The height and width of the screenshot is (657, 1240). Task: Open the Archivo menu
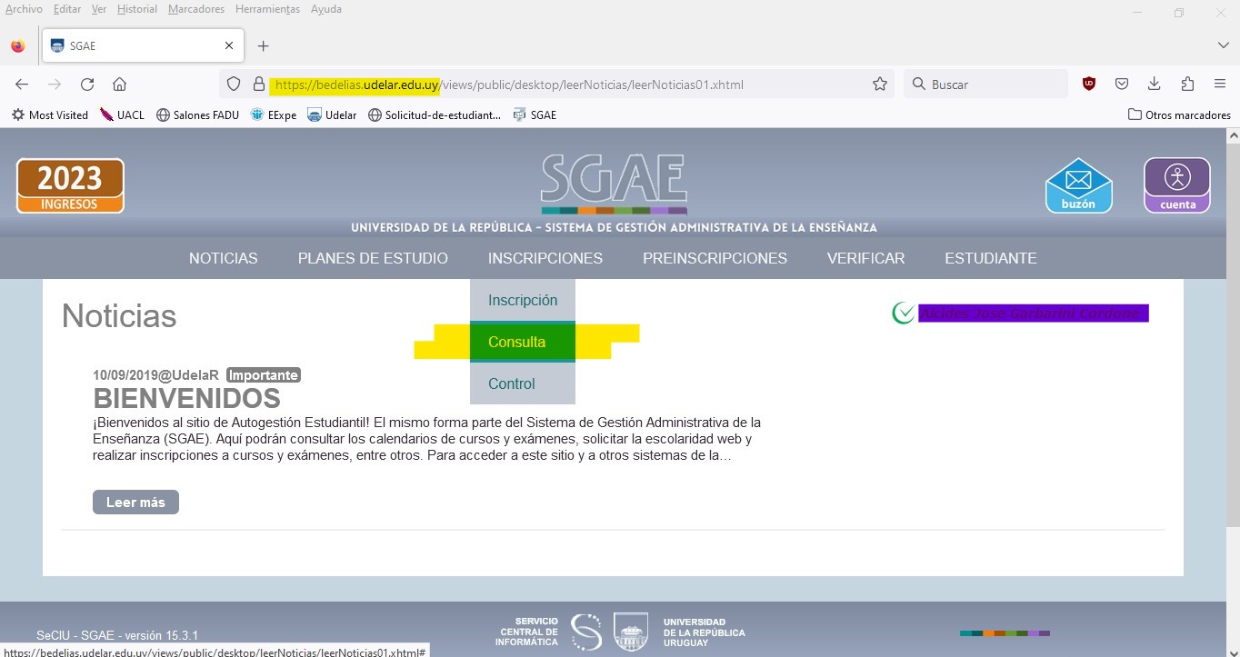pos(24,9)
